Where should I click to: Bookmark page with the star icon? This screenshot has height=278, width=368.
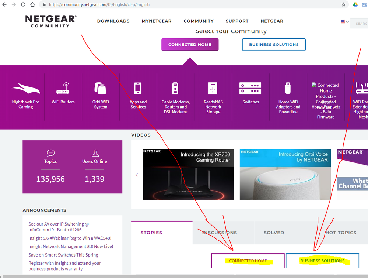point(344,4)
